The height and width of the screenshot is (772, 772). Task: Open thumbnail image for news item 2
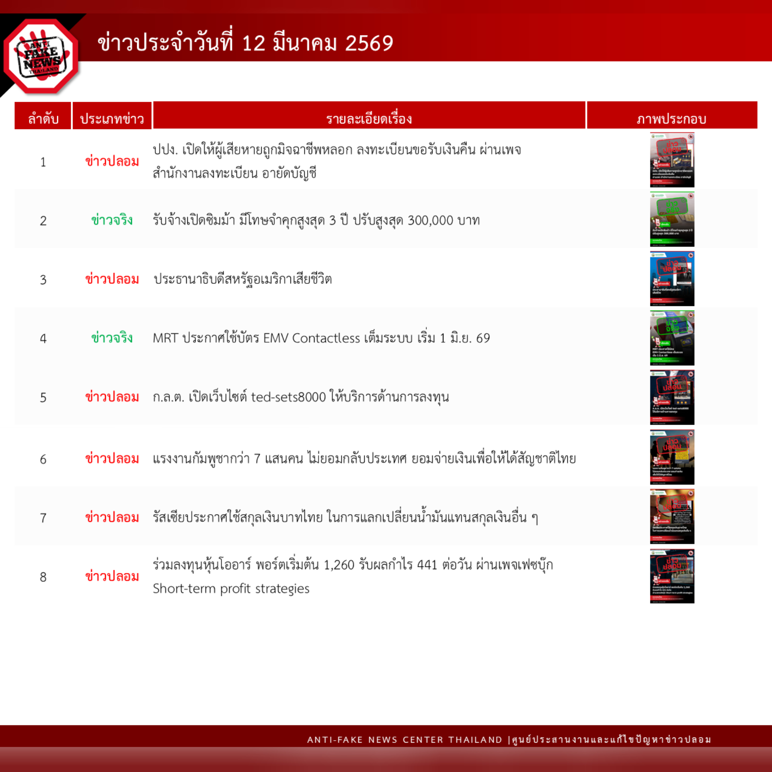[672, 219]
